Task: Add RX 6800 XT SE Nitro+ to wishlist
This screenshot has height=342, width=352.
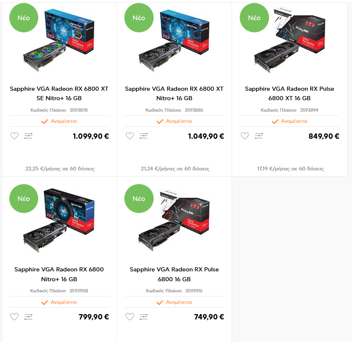Action: [x=14, y=136]
